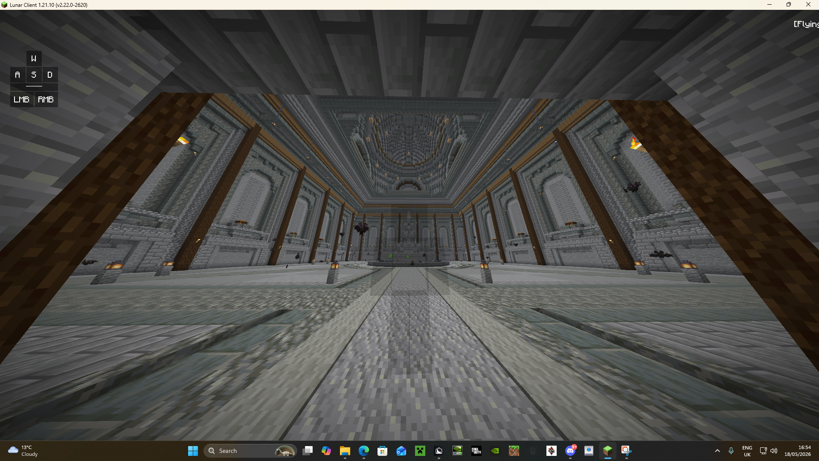Click the RMB indicator in keystrokes overlay

click(x=46, y=99)
